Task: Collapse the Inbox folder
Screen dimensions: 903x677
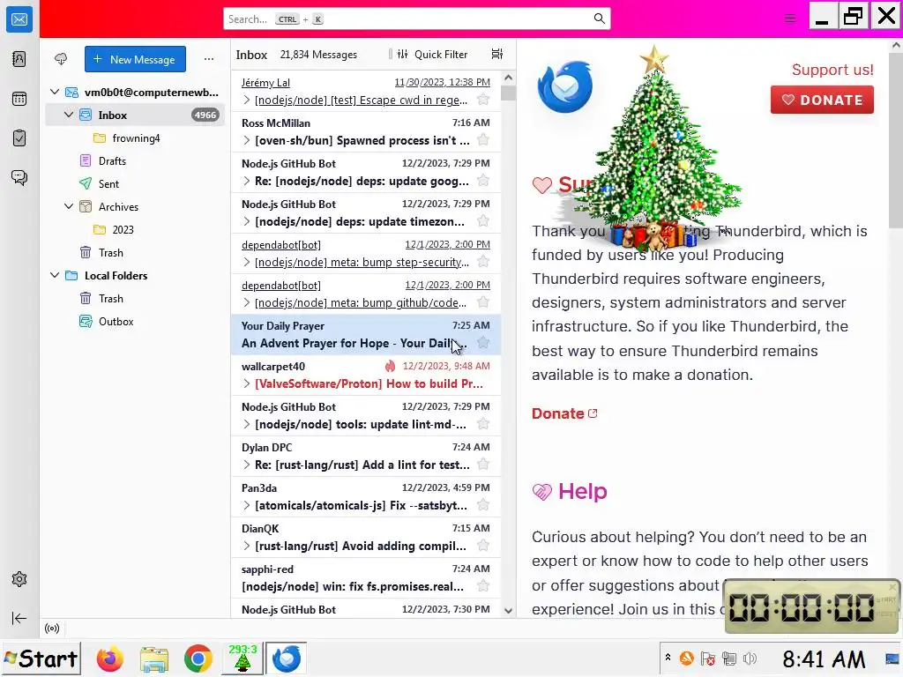Action: coord(69,115)
